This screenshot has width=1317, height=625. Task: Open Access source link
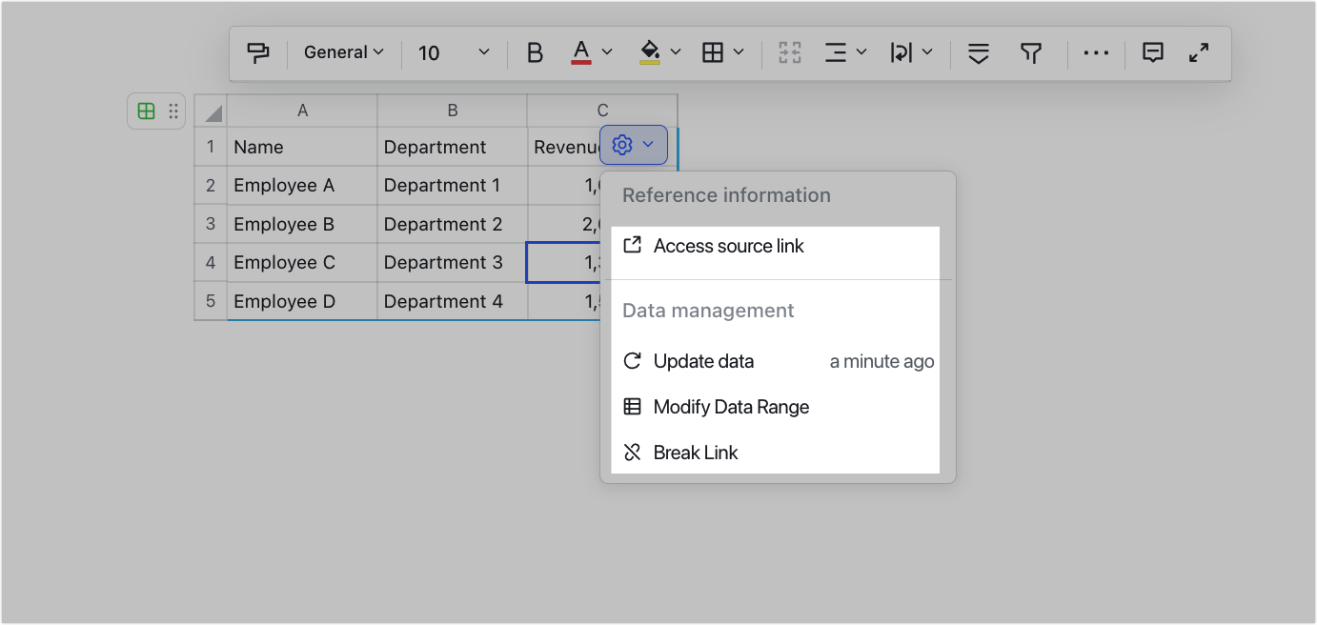click(727, 246)
